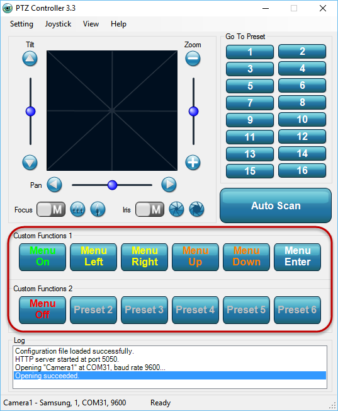The image size is (338, 411).
Task: Toggle the Focus manual switch
Action: point(51,209)
